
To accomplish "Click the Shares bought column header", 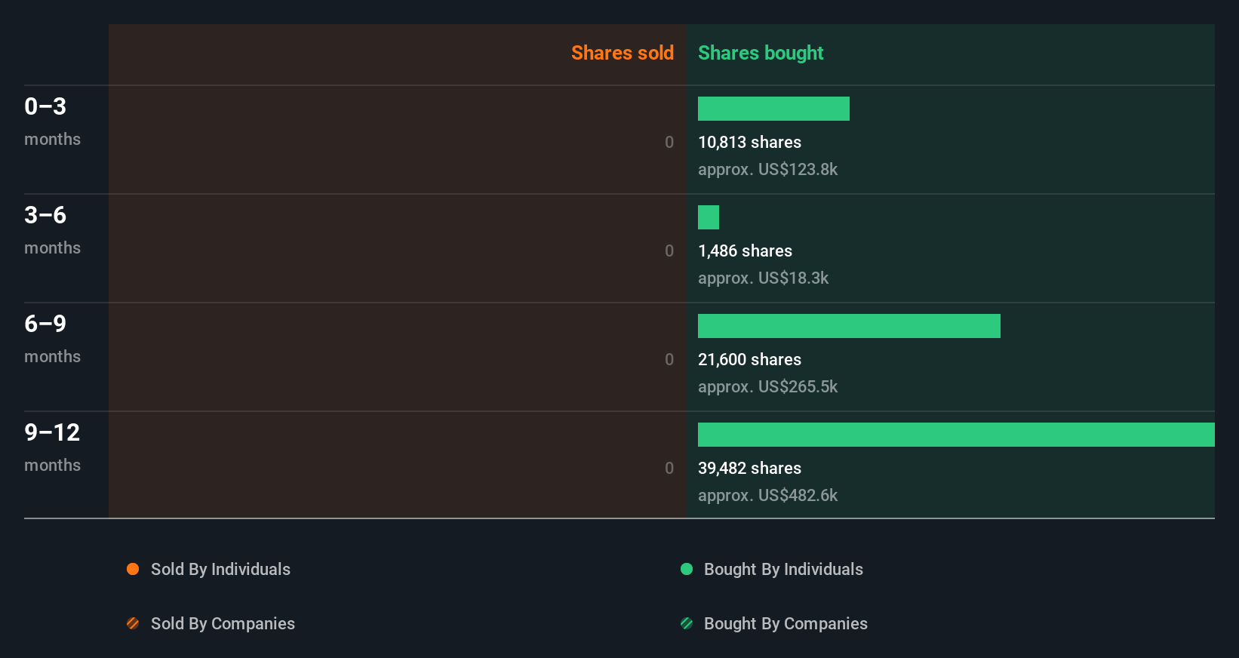I will (x=761, y=53).
